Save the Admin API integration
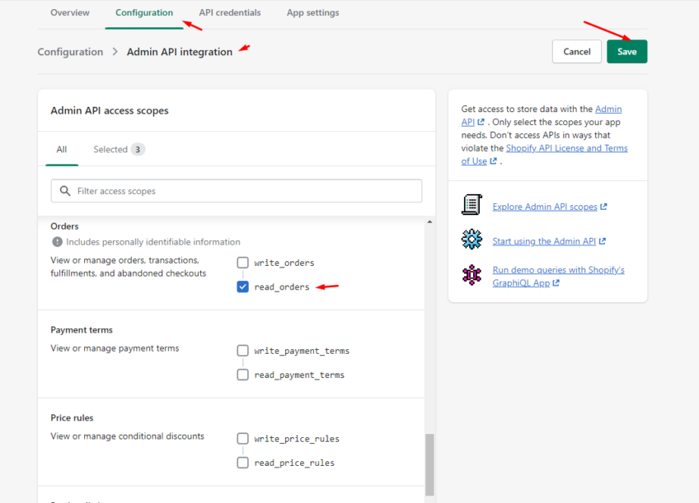699x503 pixels. (626, 52)
